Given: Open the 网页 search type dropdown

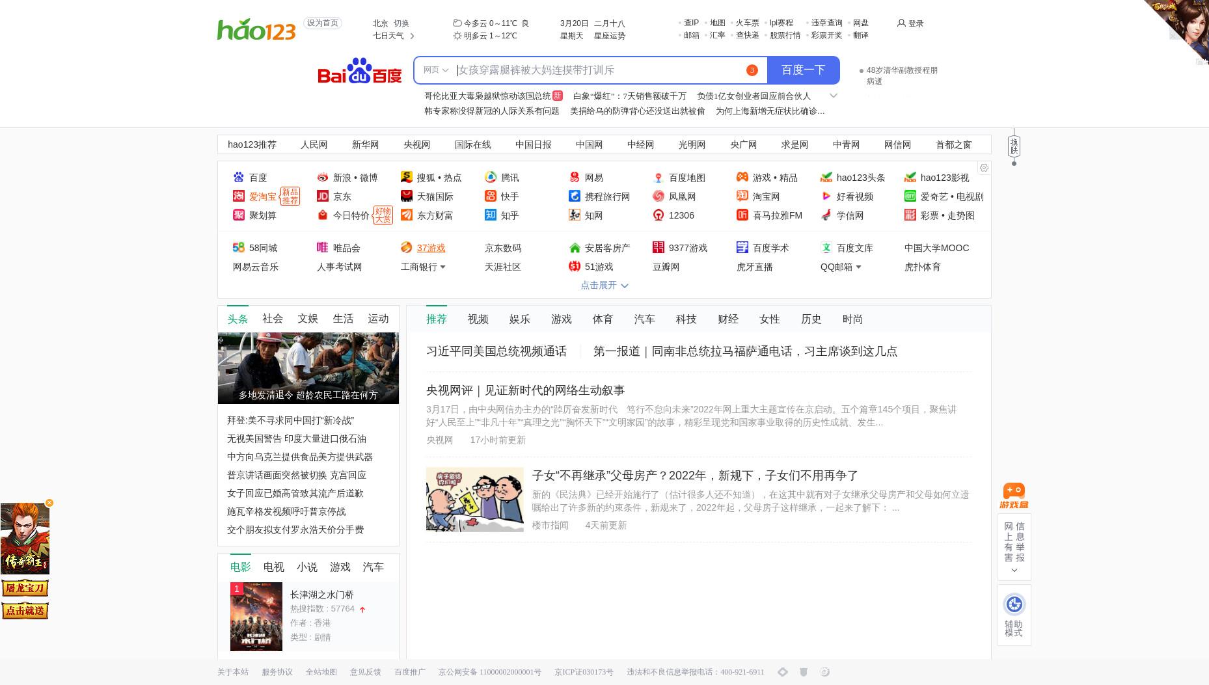Looking at the screenshot, I should (x=435, y=70).
